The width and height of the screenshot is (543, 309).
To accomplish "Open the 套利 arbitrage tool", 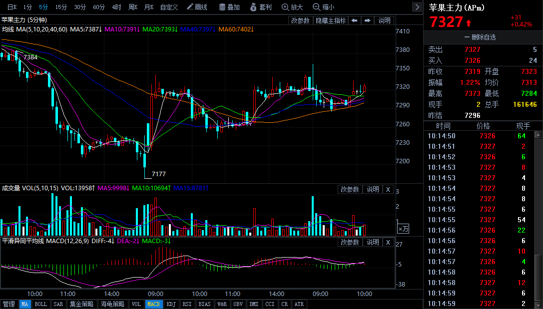I will [260, 7].
